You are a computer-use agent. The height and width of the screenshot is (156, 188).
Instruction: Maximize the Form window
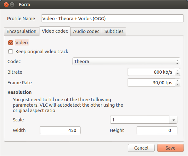12,5
